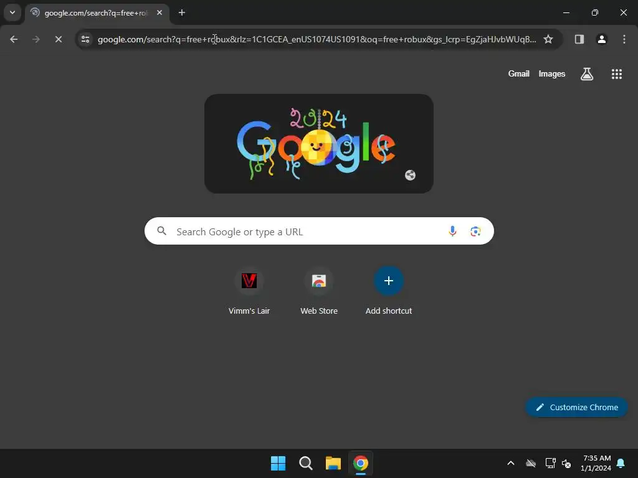Open network status tray icon
This screenshot has width=638, height=478.
(550, 463)
